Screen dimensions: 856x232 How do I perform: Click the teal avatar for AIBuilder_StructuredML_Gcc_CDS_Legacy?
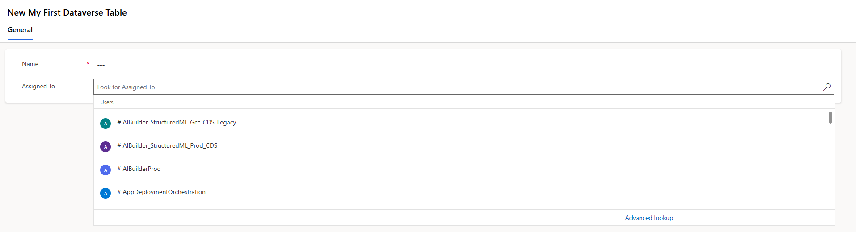pyautogui.click(x=105, y=124)
